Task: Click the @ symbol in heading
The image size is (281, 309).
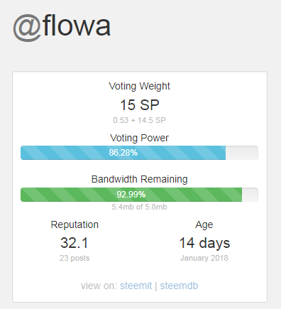Action: click(x=28, y=28)
